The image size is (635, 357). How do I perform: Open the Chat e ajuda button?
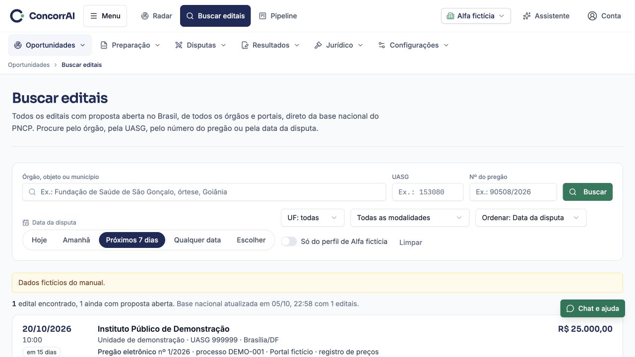coord(593,308)
